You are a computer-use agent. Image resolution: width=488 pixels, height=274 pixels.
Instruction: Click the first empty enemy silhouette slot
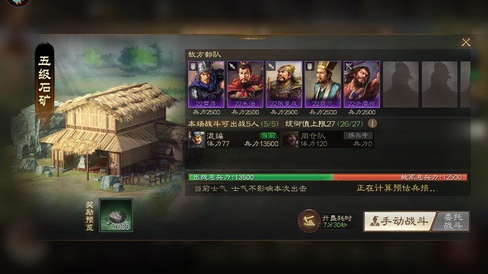coord(401,84)
